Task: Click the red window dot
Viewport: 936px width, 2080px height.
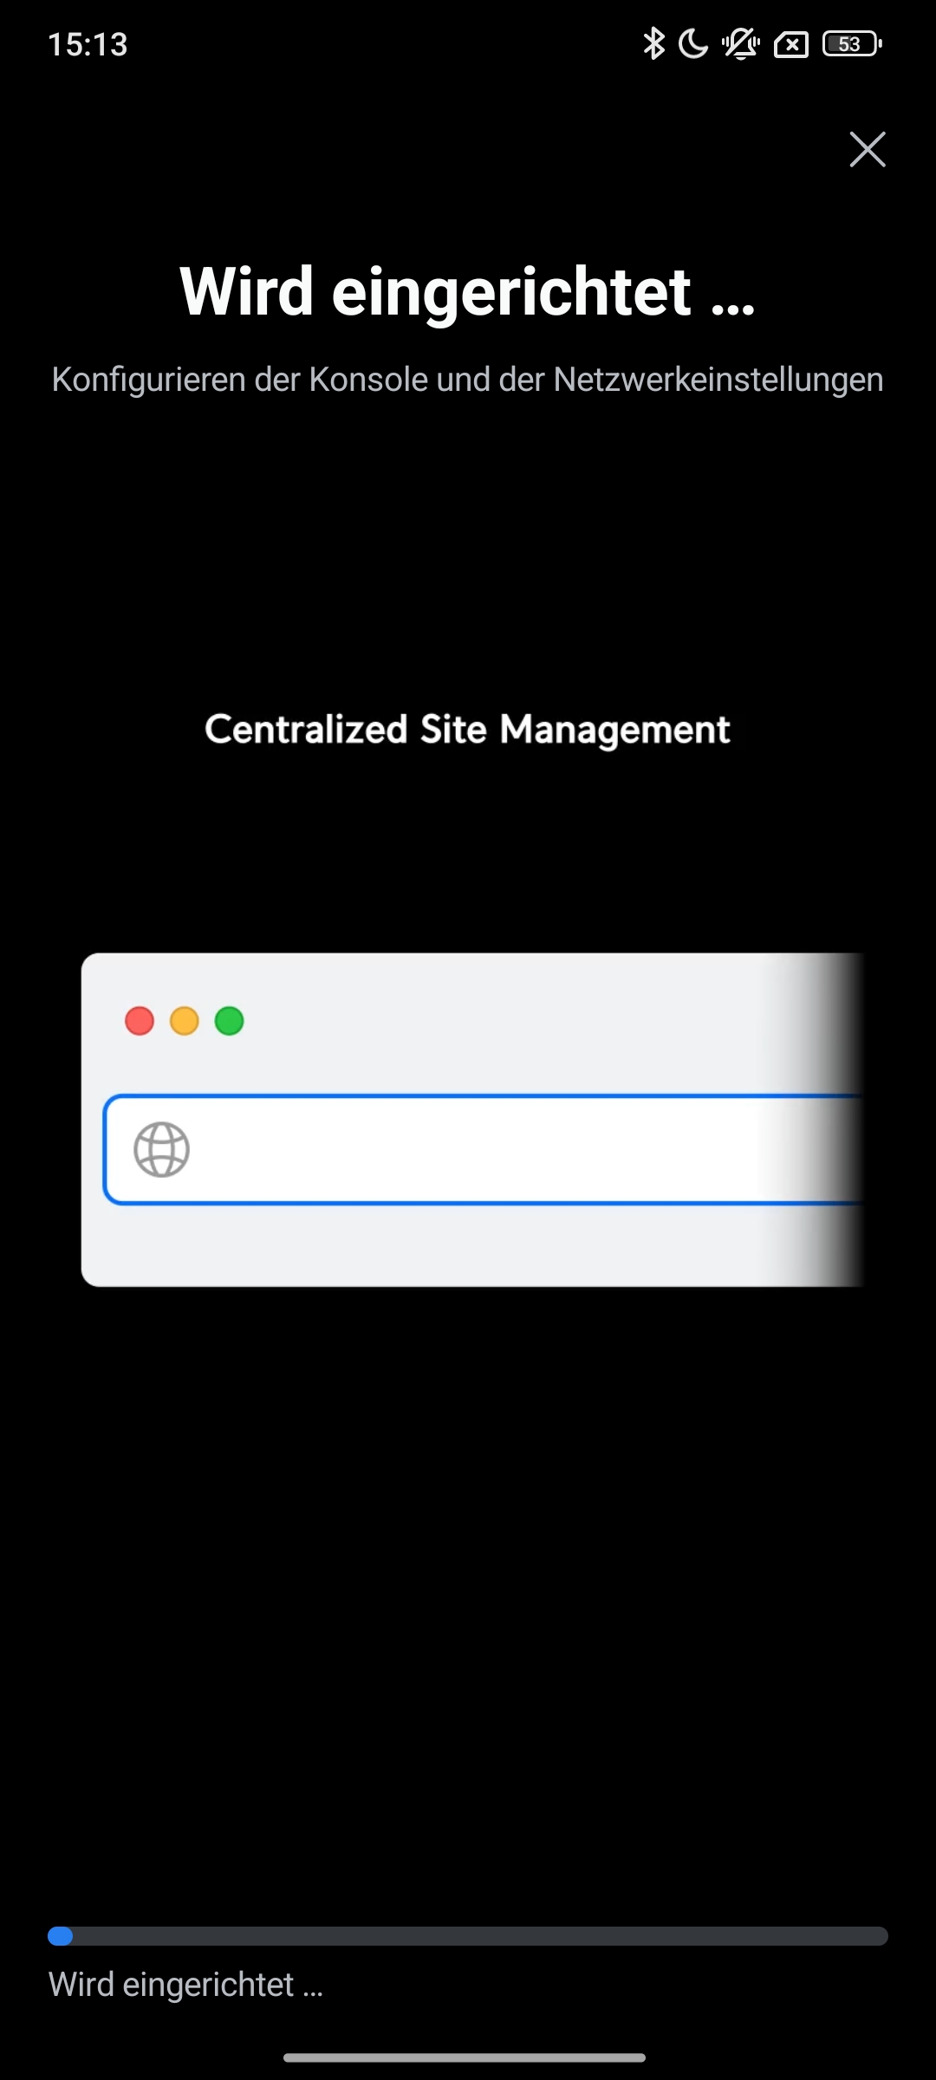Action: pyautogui.click(x=140, y=1021)
